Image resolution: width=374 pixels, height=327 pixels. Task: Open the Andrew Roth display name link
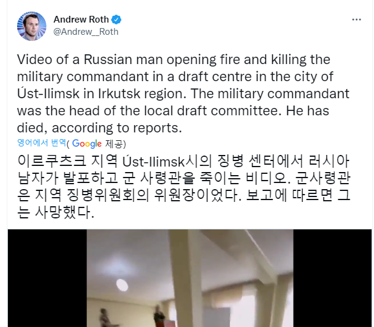pyautogui.click(x=81, y=20)
